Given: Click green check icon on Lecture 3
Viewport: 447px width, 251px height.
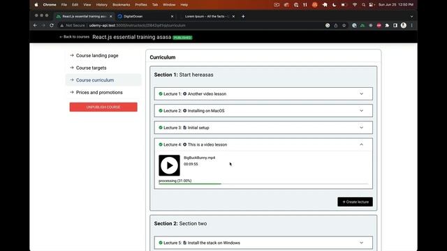Looking at the screenshot, I should 161,128.
